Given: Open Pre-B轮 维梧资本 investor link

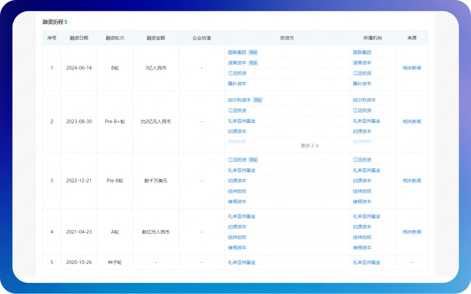Looking at the screenshot, I should click(x=237, y=202).
